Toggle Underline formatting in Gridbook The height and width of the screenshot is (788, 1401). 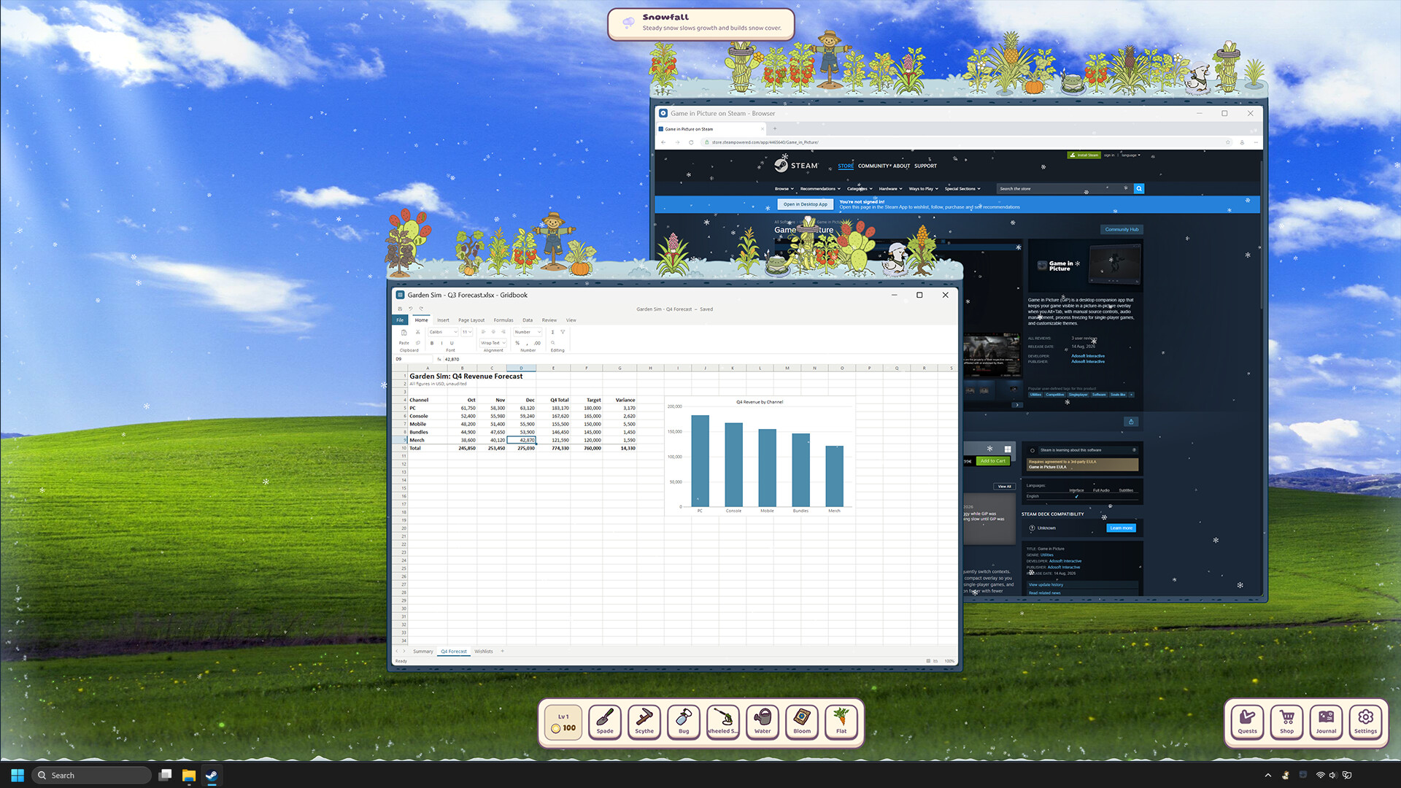tap(452, 343)
